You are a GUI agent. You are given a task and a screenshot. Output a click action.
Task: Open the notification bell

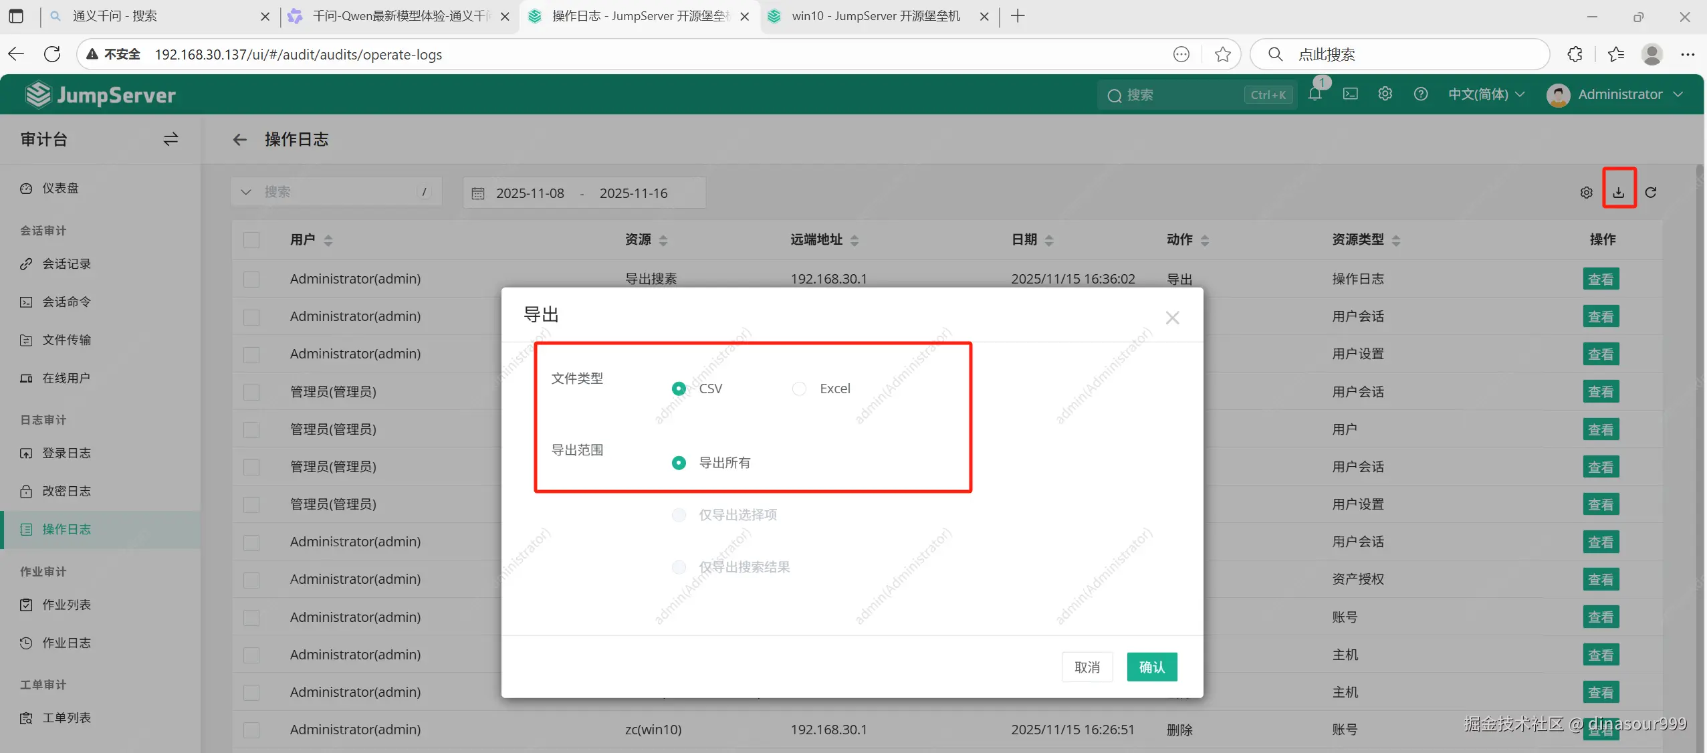[x=1315, y=94]
